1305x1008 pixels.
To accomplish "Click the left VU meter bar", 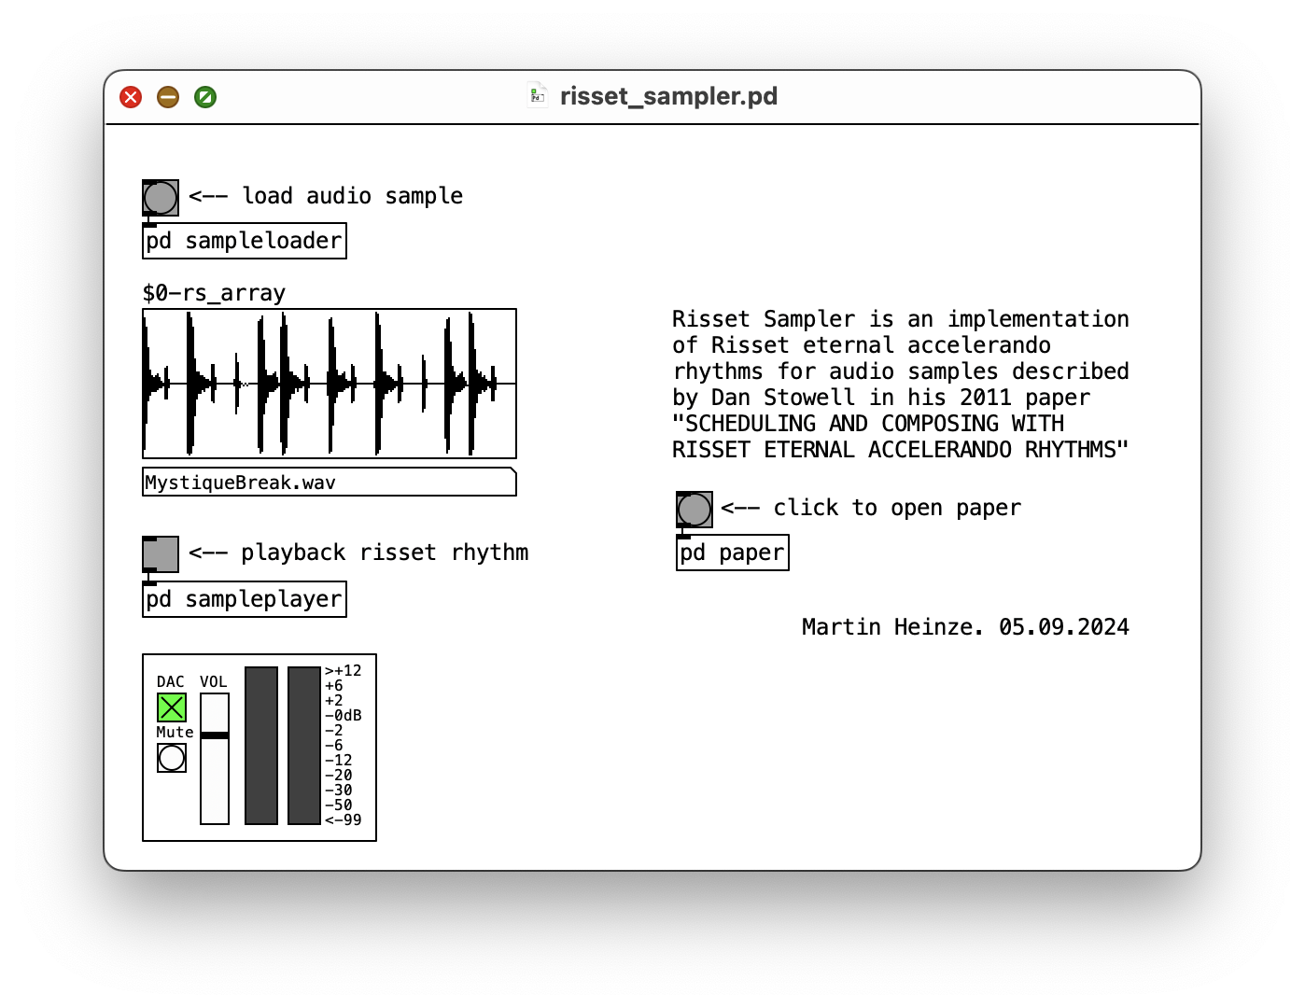I will coord(261,746).
